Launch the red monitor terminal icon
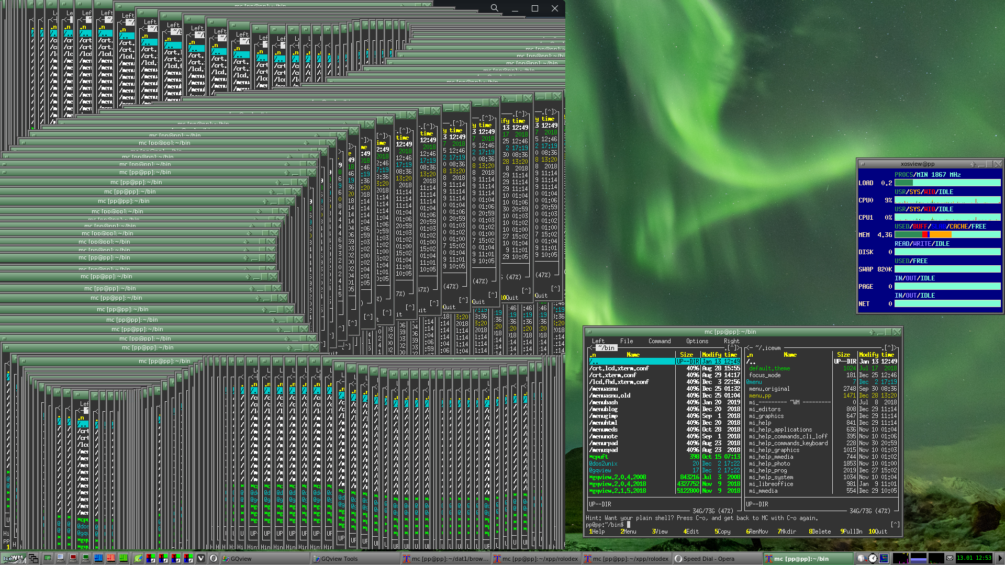 [73, 558]
